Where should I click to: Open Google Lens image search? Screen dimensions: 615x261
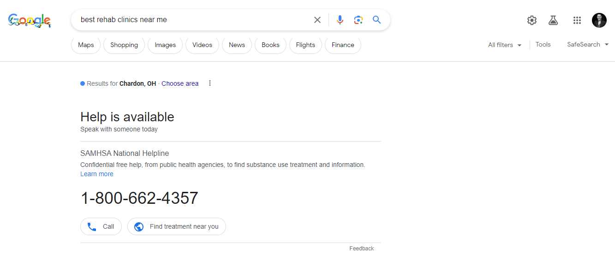[x=358, y=20]
